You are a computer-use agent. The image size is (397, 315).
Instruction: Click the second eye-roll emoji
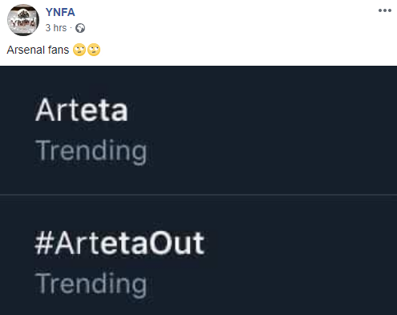pos(94,50)
